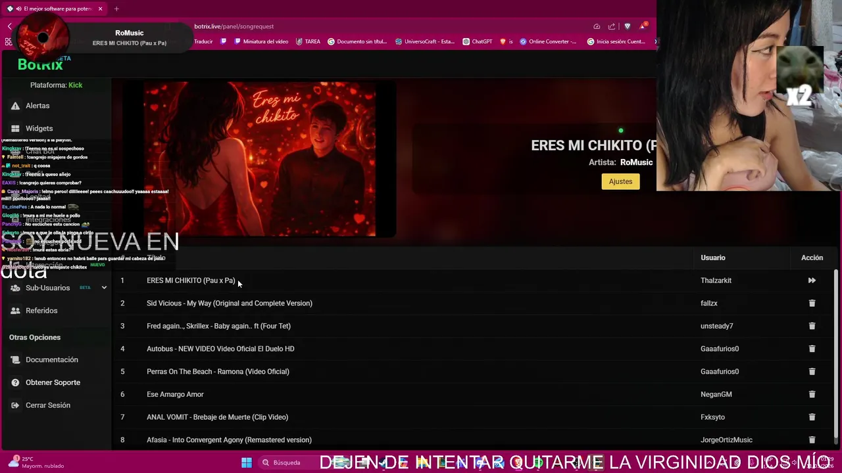This screenshot has height=473, width=842.
Task: Click the Brave rewards notification icon
Action: click(x=643, y=26)
